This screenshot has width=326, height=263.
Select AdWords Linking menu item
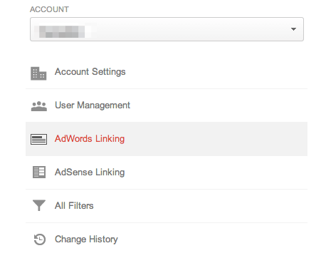[x=167, y=139]
